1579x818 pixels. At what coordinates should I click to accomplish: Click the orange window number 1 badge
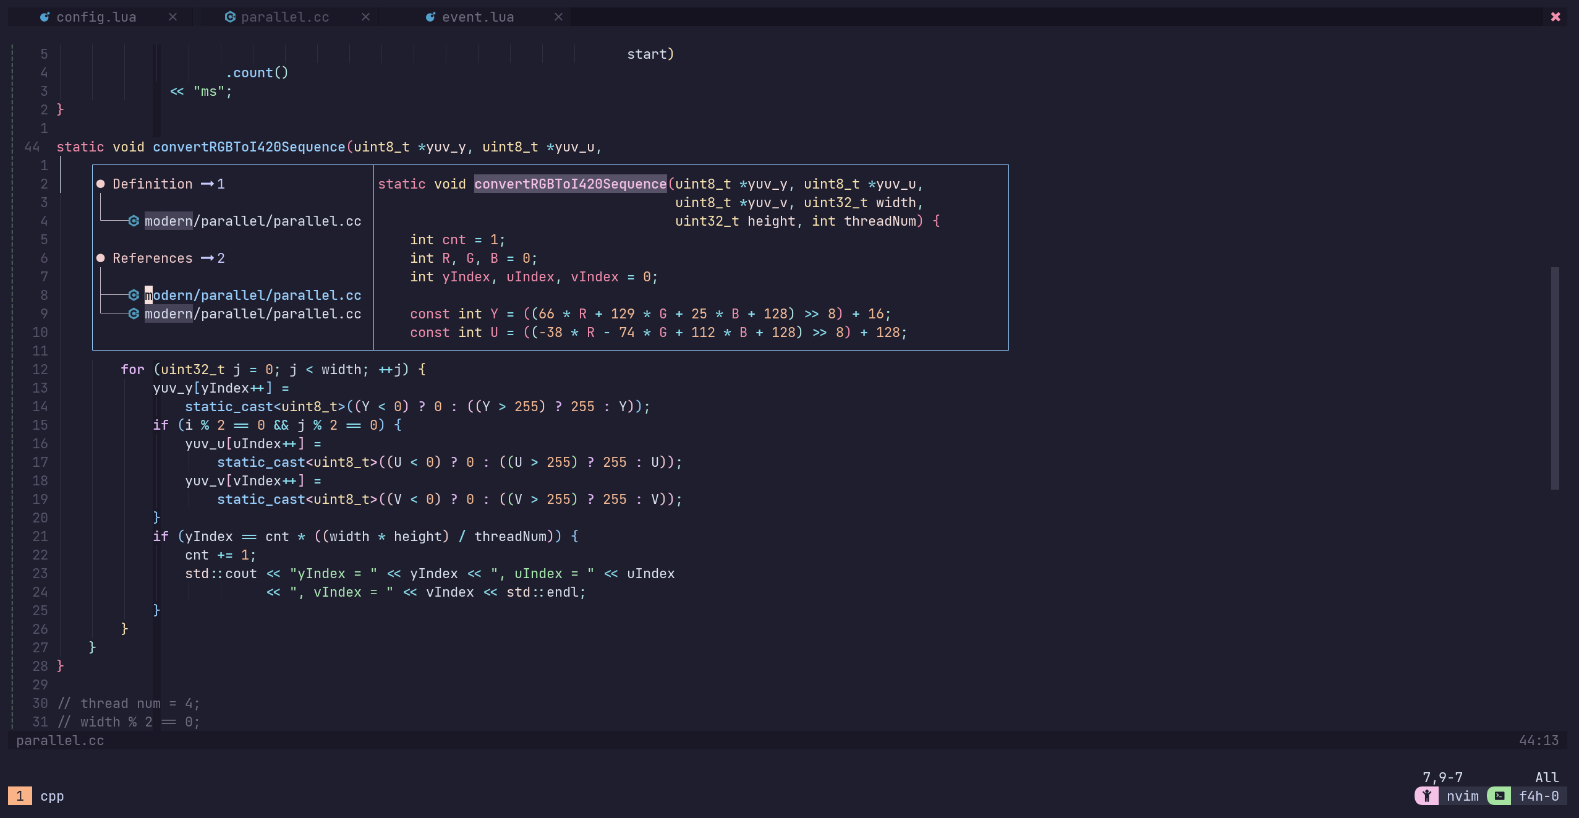tap(20, 796)
